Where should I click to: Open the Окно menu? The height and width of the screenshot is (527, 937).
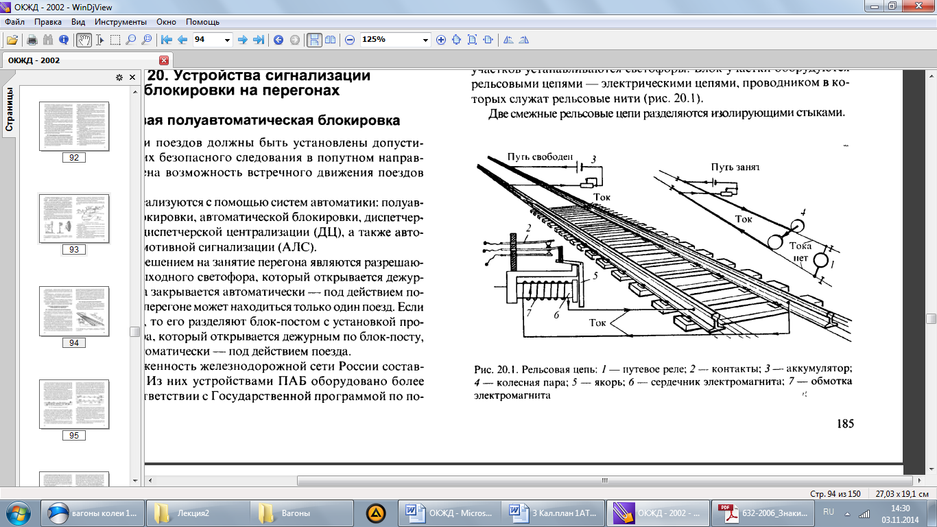[167, 22]
